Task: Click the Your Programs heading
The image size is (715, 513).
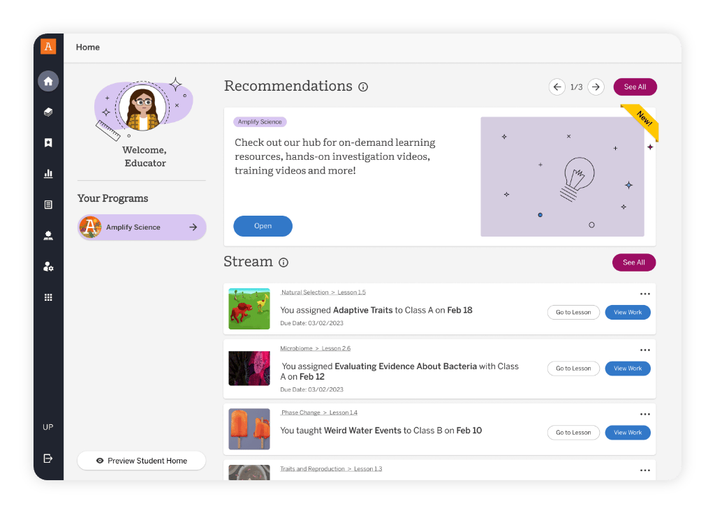Action: 113,199
